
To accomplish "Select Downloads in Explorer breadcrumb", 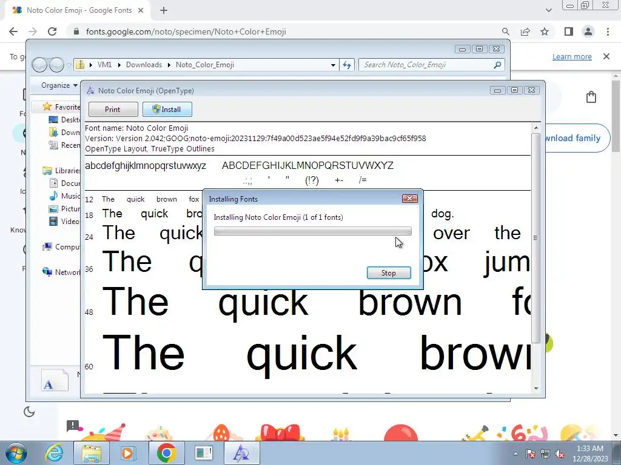I will (144, 65).
